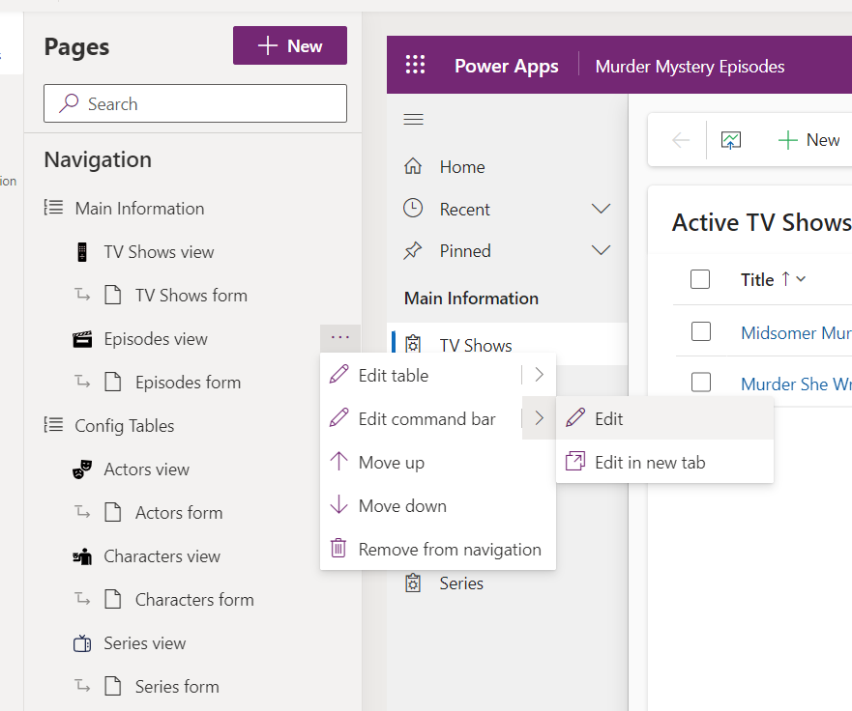Select TV Shows form in the Pages tree
Viewport: 852px width, 711px height.
(x=191, y=296)
